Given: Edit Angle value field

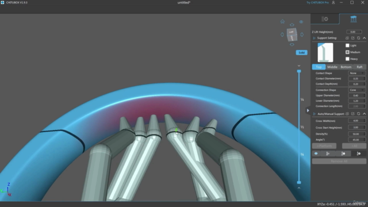Looking at the screenshot, I should click(x=356, y=140).
